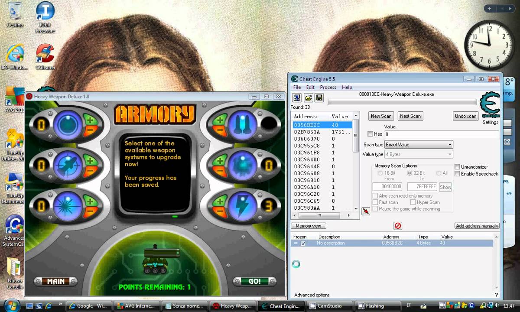
Task: Click the From address field 00400000
Action: tap(387, 187)
